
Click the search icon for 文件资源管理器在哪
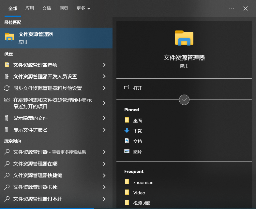coord(7,163)
